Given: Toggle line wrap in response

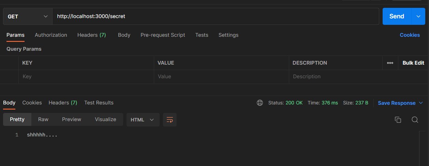Looking at the screenshot, I should 170,120.
